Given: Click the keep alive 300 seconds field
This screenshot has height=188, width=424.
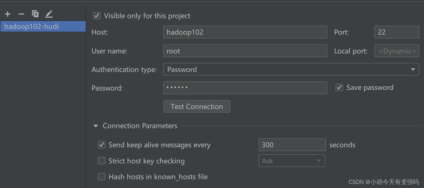Looking at the screenshot, I should [x=292, y=145].
